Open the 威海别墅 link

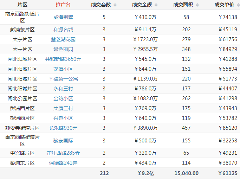63,17
